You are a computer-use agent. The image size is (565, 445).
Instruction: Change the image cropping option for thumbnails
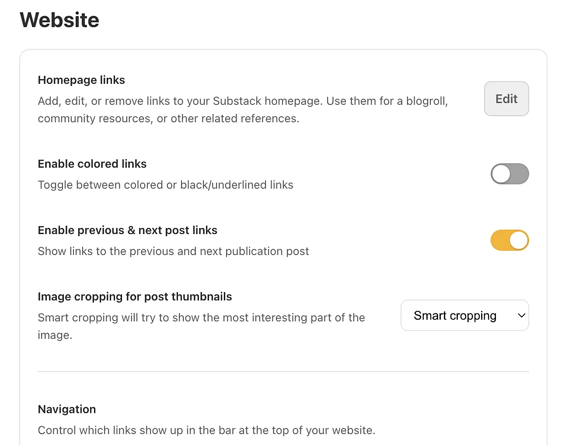tap(464, 315)
